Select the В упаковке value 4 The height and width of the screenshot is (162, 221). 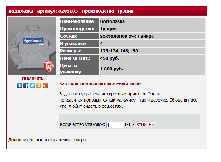[101, 44]
